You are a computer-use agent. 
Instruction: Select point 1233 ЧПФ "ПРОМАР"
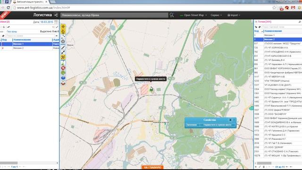click(x=278, y=81)
